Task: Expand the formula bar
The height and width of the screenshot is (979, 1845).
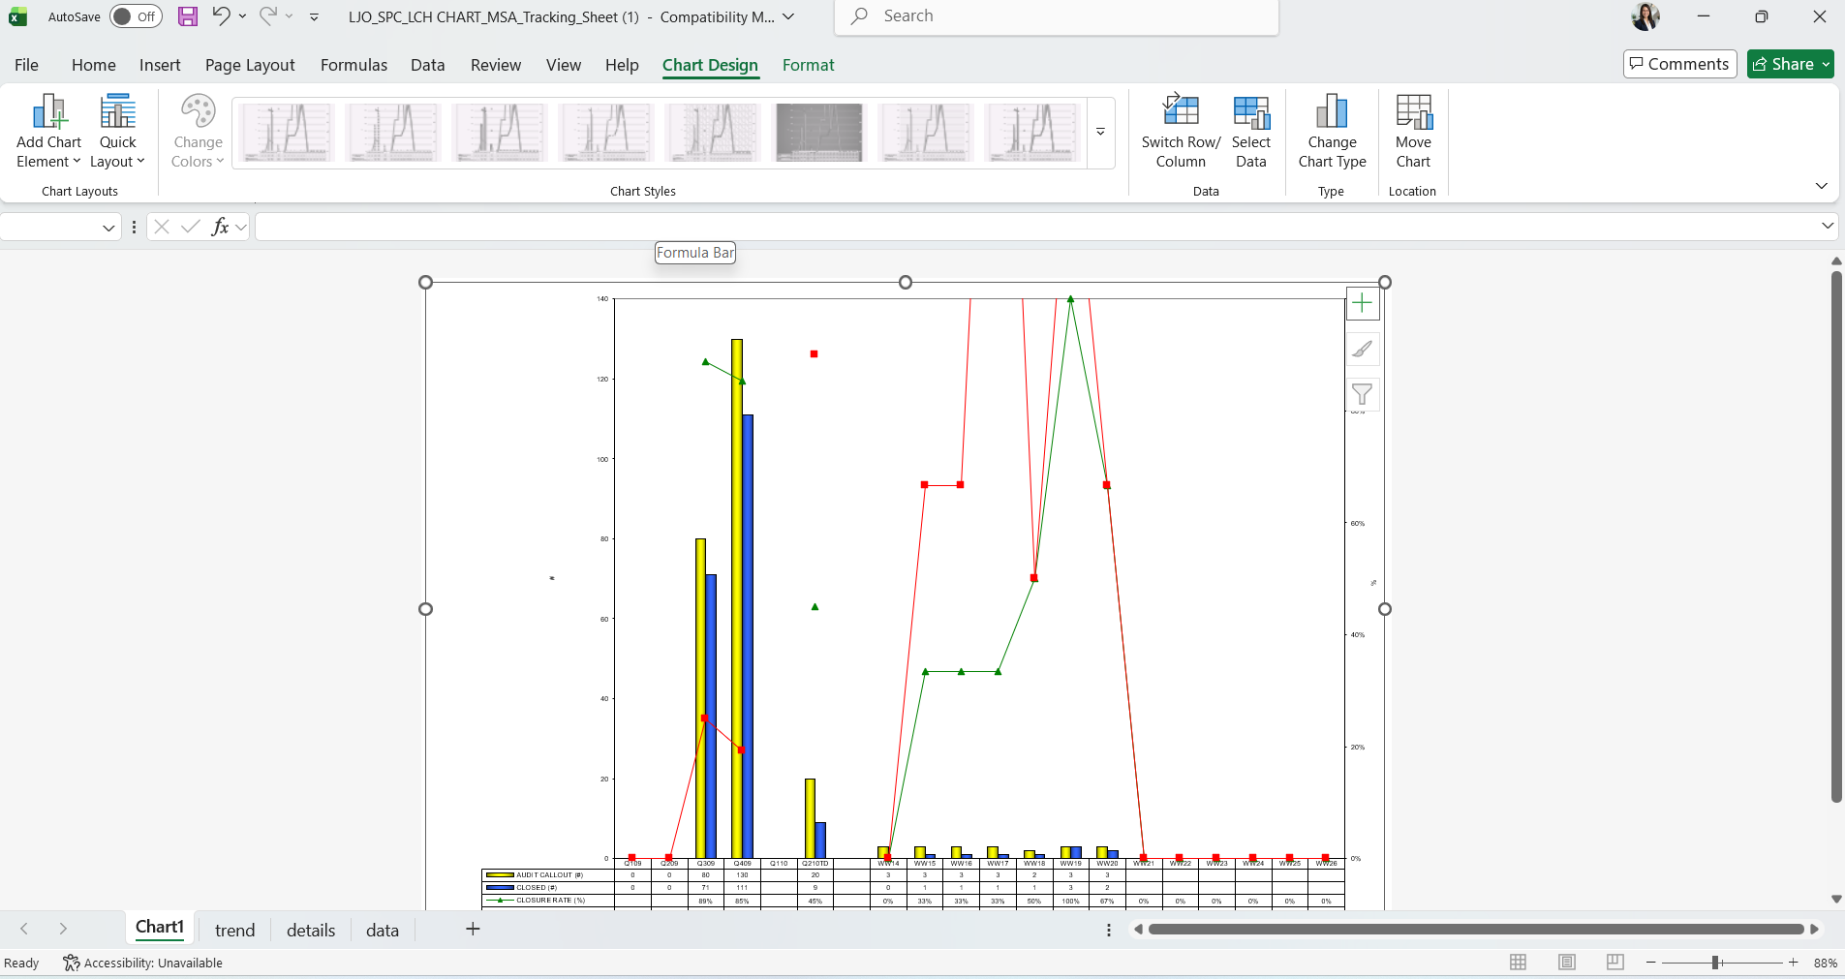Action: (1827, 226)
